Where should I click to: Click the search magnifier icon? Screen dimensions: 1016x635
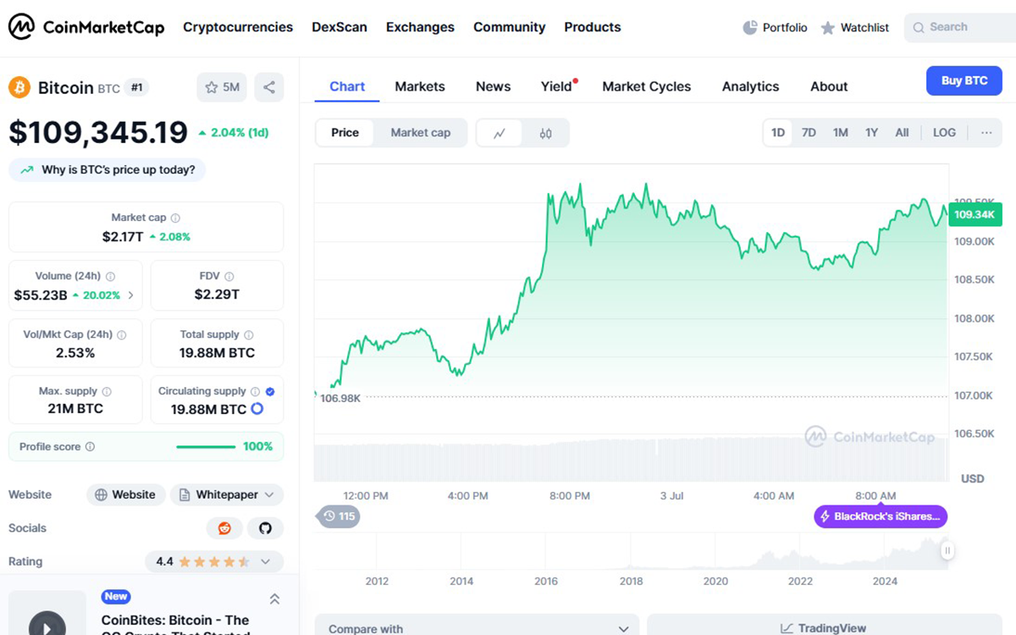coord(919,28)
